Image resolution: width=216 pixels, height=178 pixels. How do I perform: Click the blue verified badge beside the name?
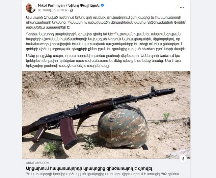[x=102, y=5]
